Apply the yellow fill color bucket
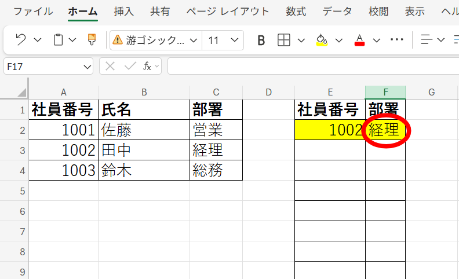The height and width of the screenshot is (279, 459). coord(322,40)
